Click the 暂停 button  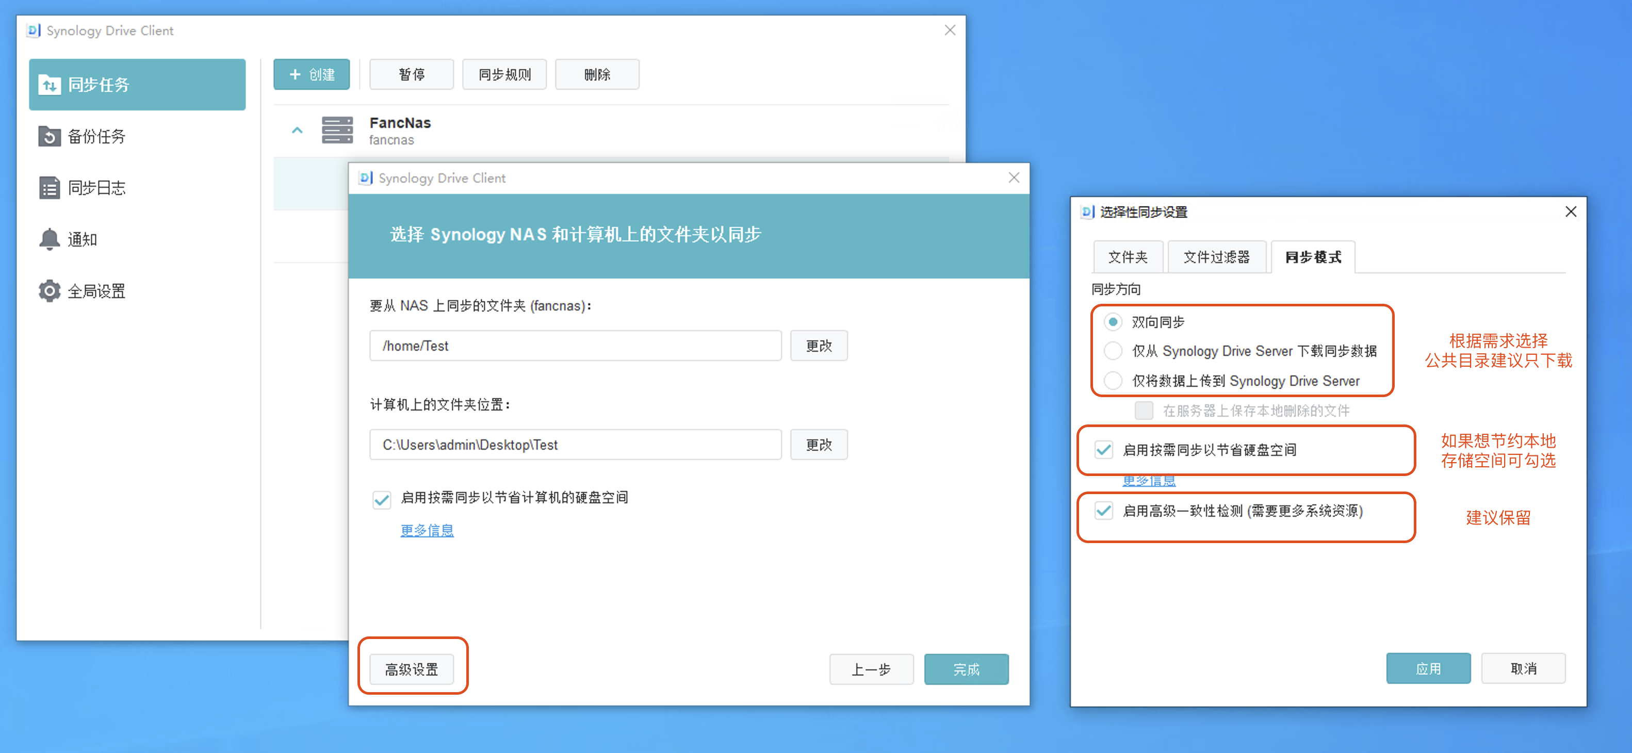click(412, 74)
